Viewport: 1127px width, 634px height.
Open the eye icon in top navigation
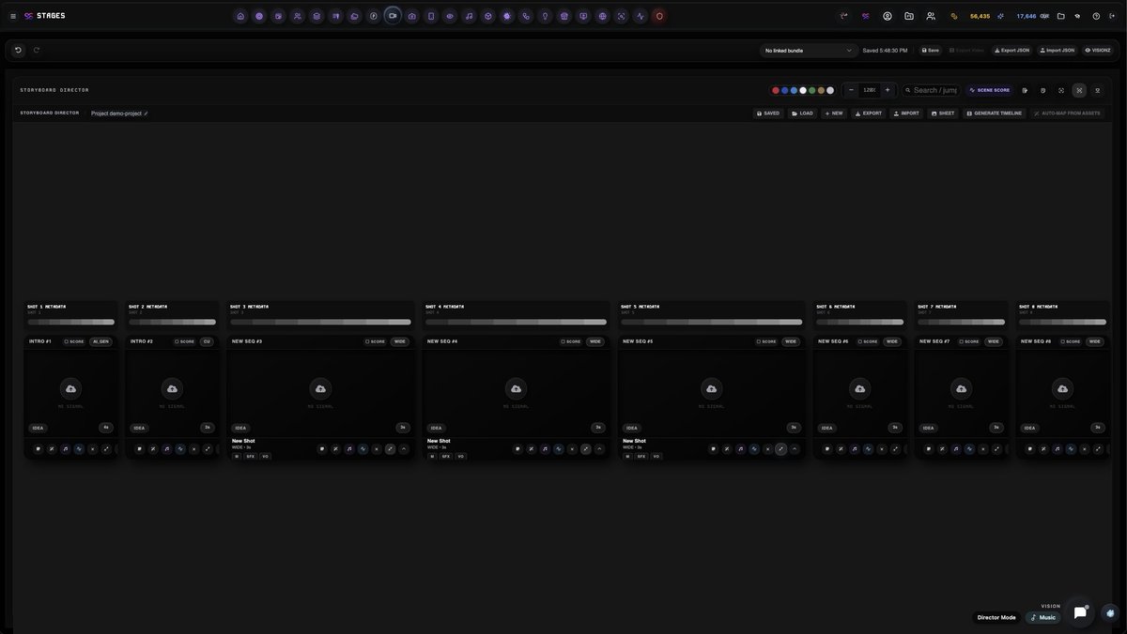click(x=450, y=16)
